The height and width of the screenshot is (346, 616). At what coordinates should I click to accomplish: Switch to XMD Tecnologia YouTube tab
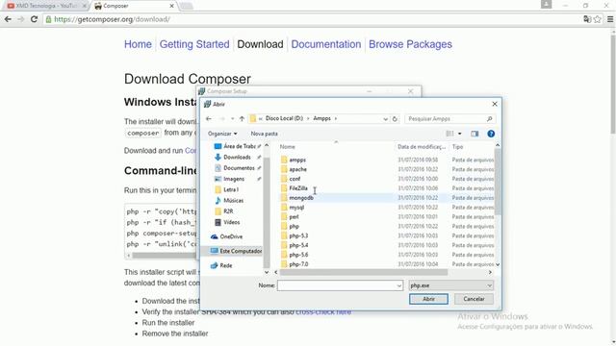point(45,6)
